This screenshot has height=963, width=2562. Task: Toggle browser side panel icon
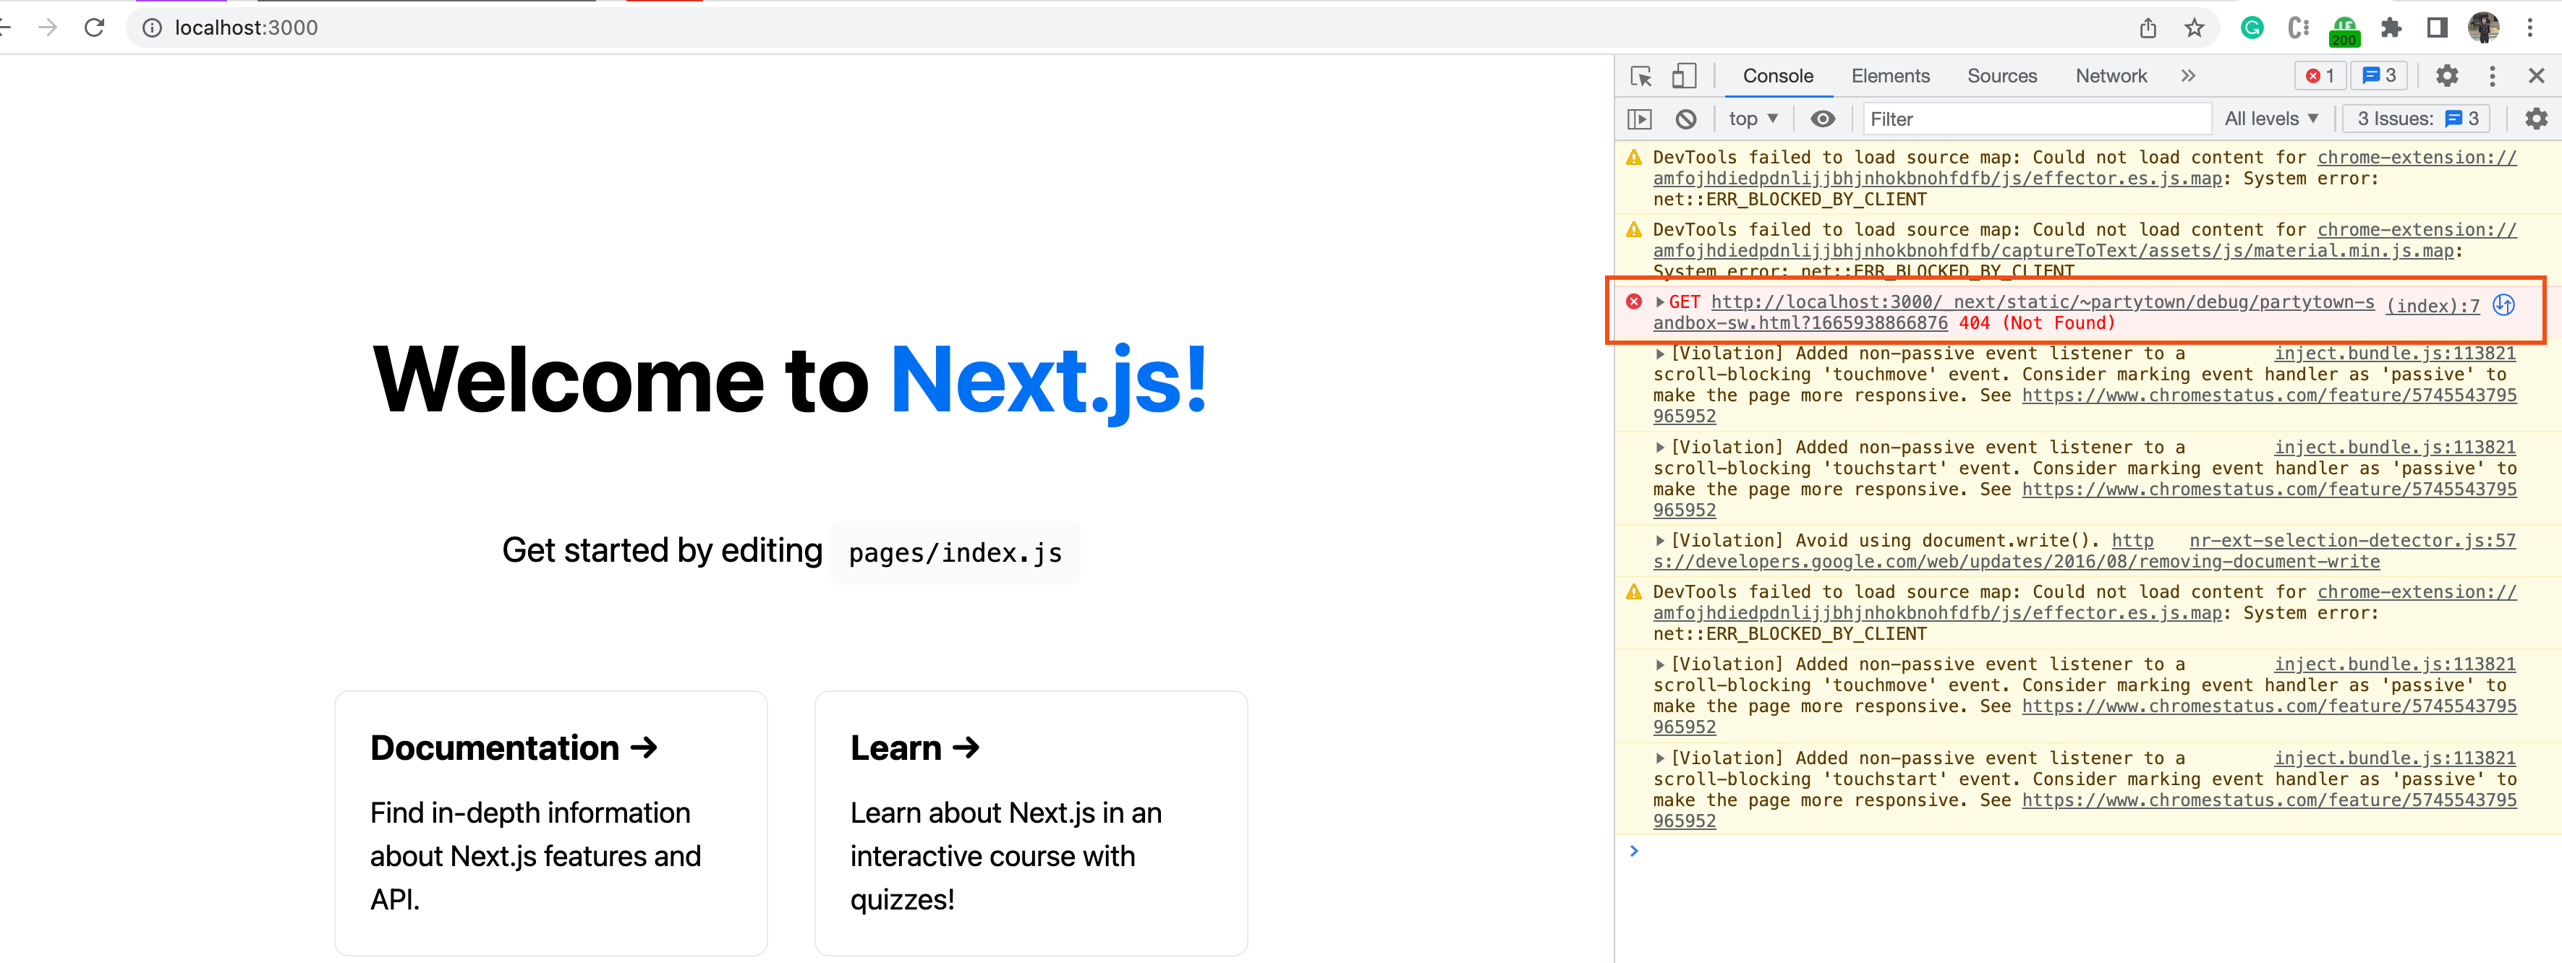[2437, 27]
